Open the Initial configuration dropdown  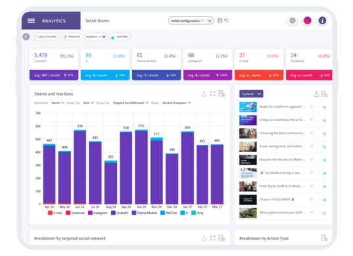coord(191,21)
